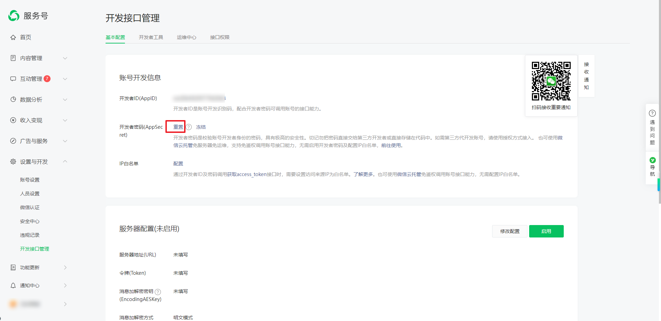
Task: Click the 内容管理 document icon
Action: click(13, 58)
